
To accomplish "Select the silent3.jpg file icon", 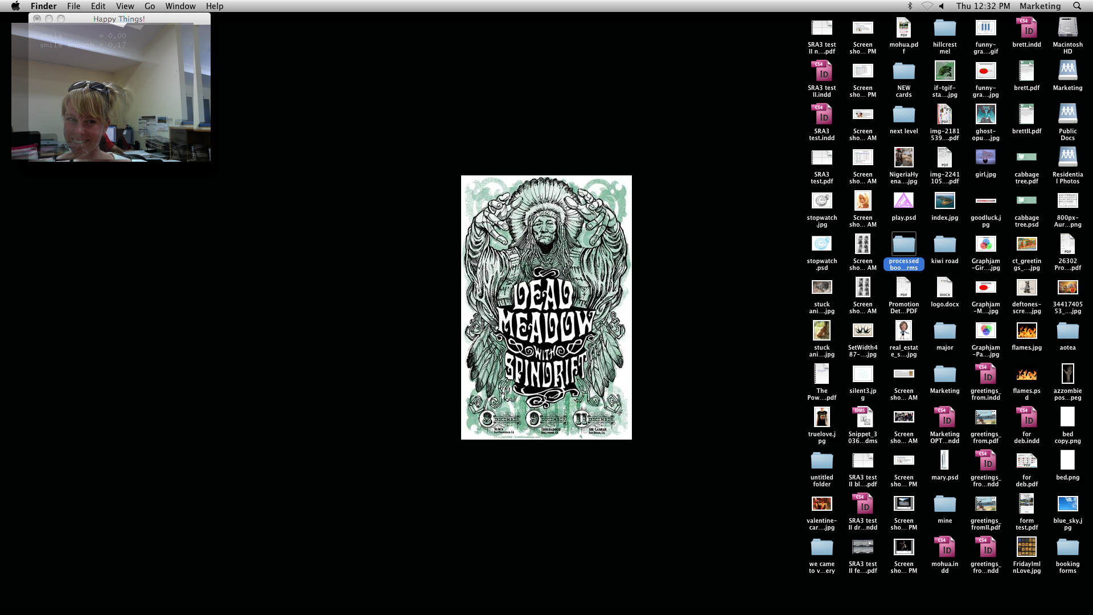I will (862, 374).
